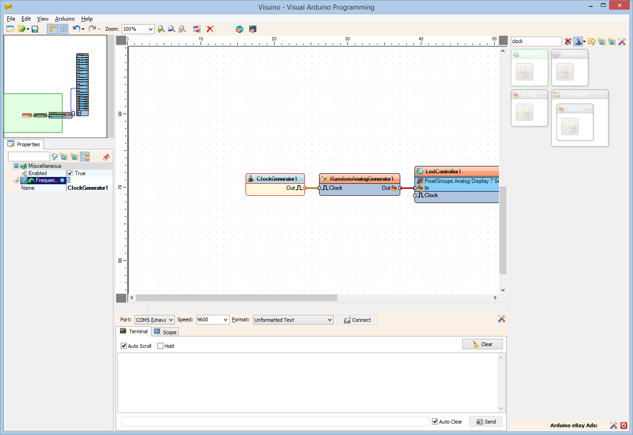Viewport: 633px width, 435px height.
Task: Open the wizard hat dropdown arrow
Action: [584, 41]
